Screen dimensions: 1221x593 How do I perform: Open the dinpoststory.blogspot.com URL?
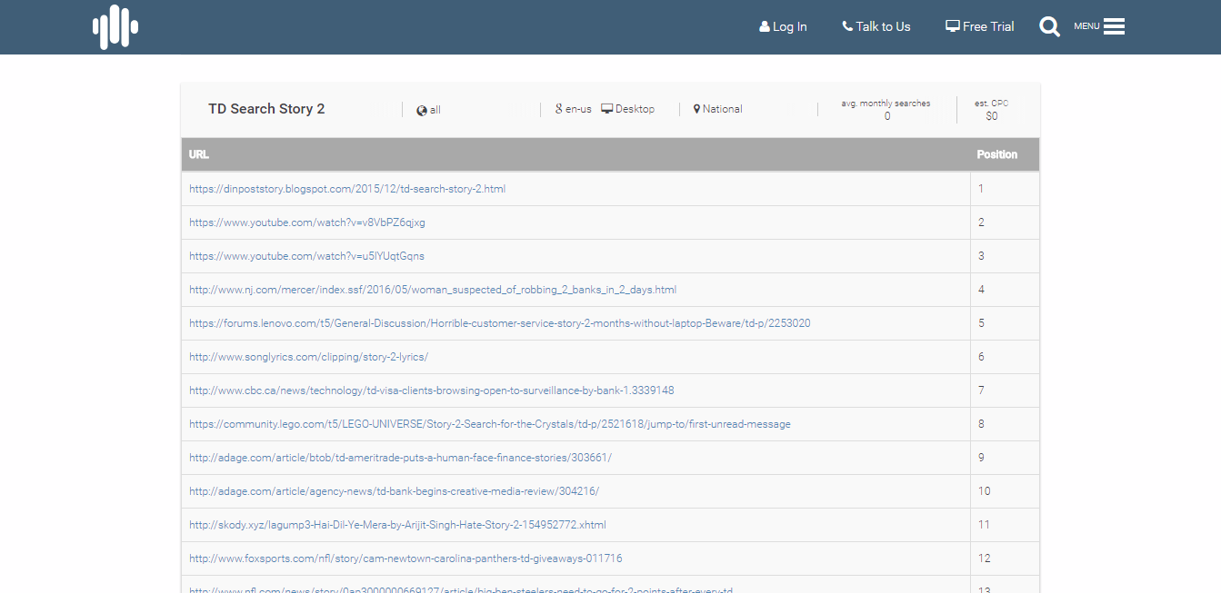point(347,189)
